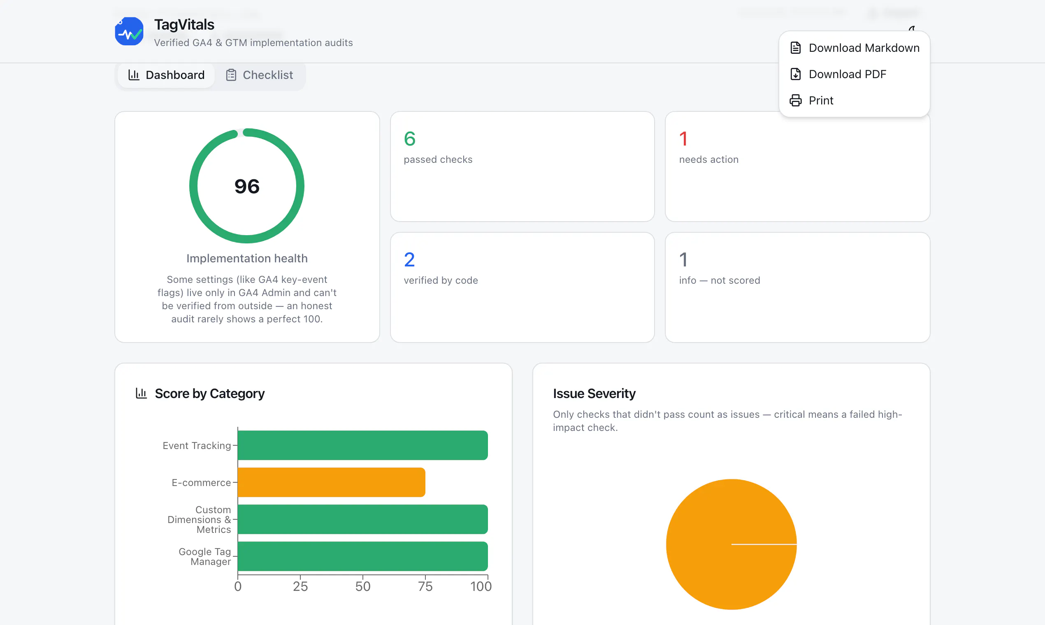Screen dimensions: 1045x625
Task: Switch to the Dashboard tab
Action: [166, 75]
